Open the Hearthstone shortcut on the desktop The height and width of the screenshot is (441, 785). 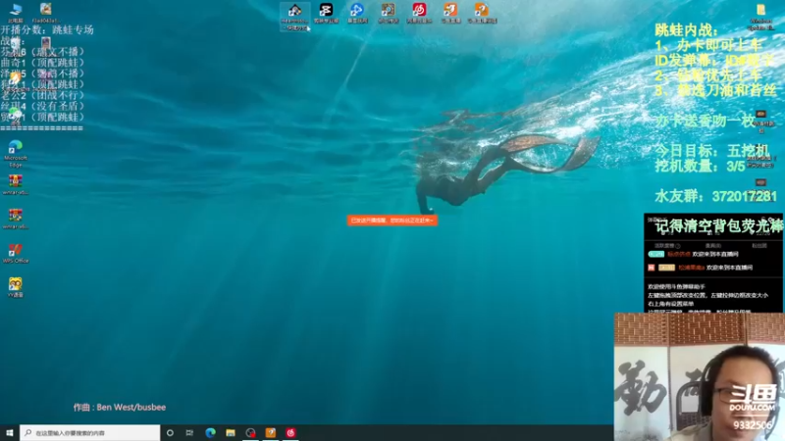pyautogui.click(x=294, y=16)
